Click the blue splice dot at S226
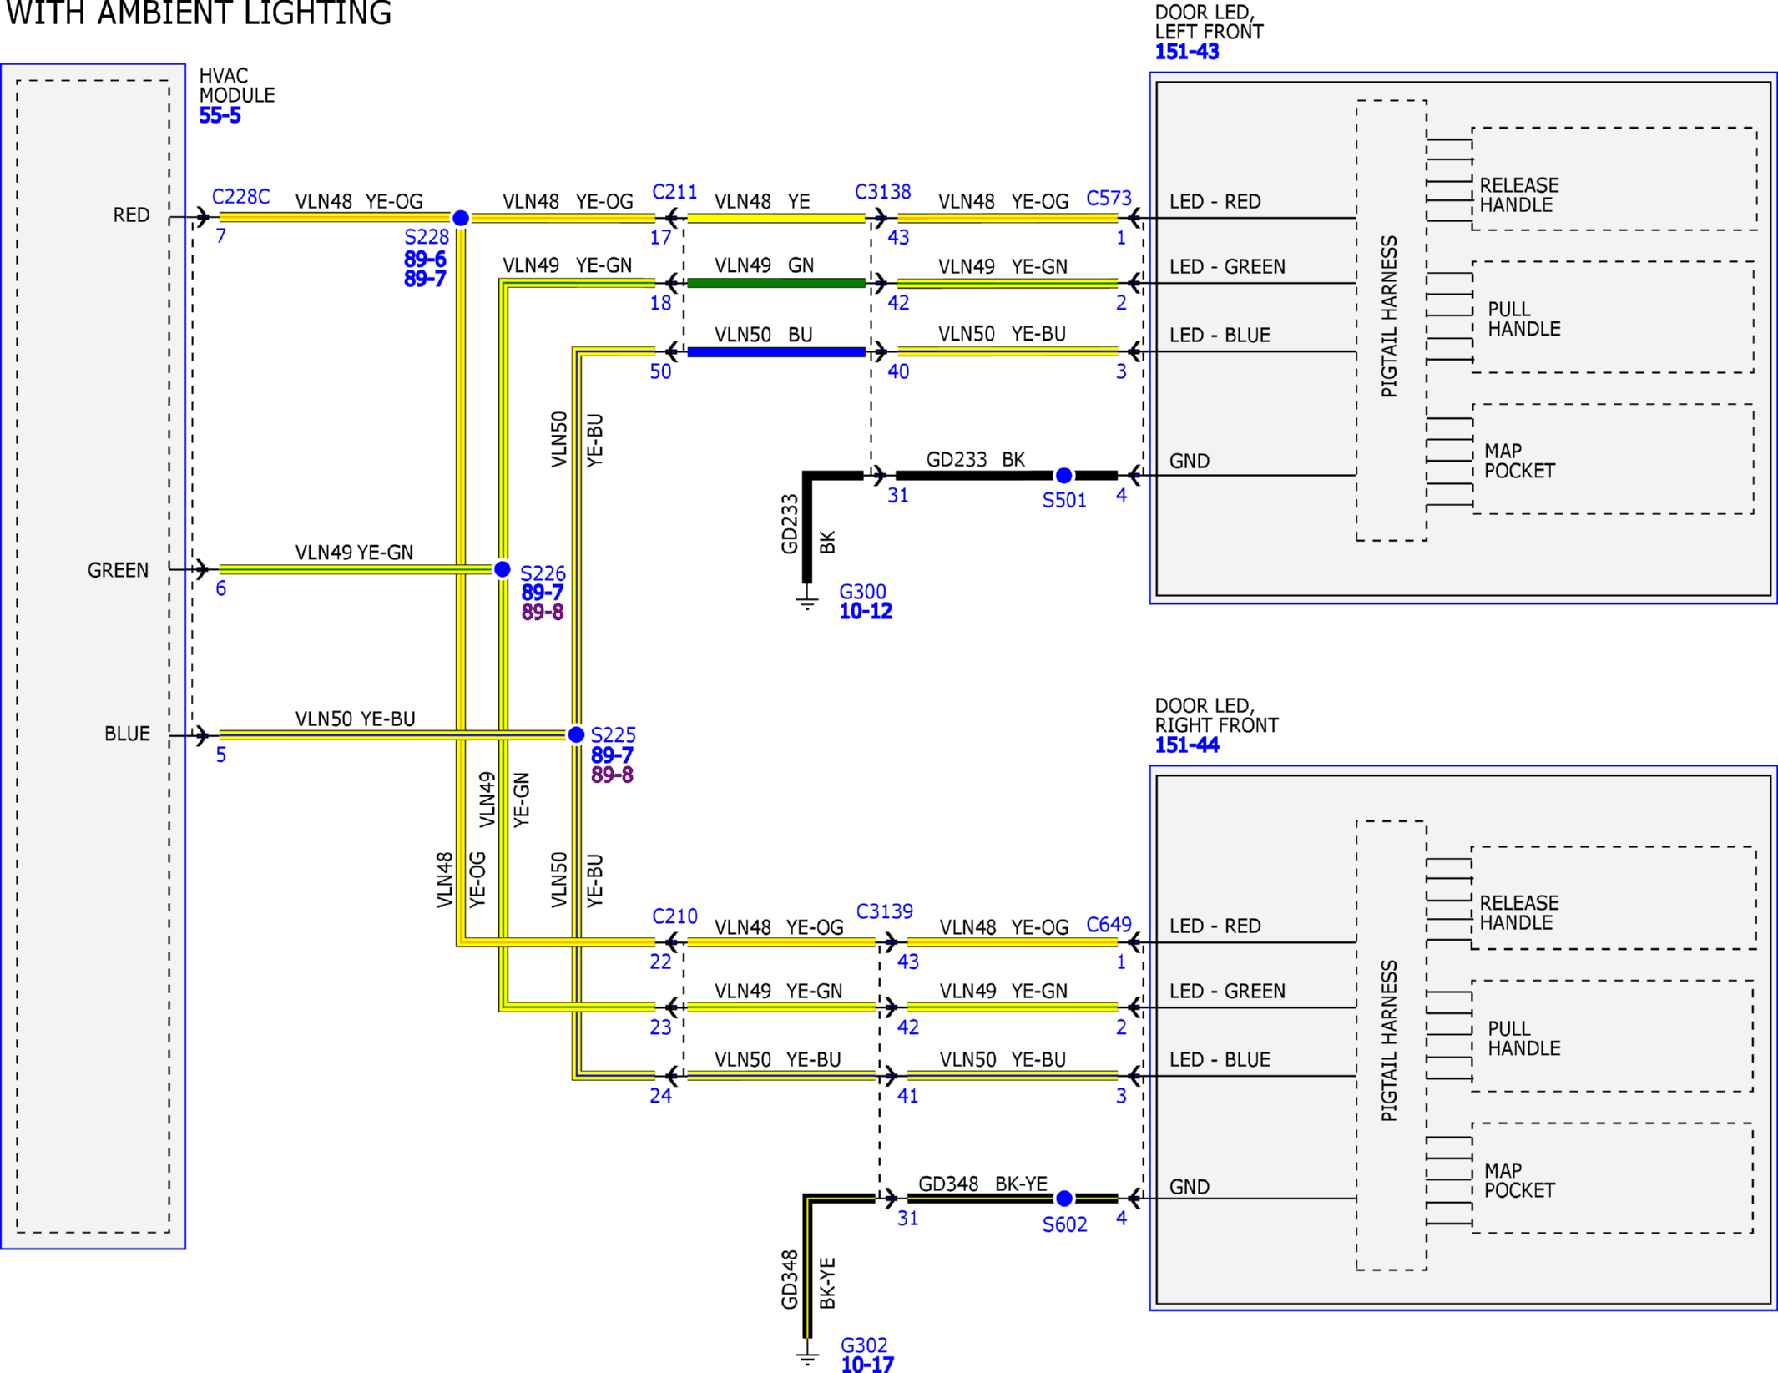 (x=502, y=569)
